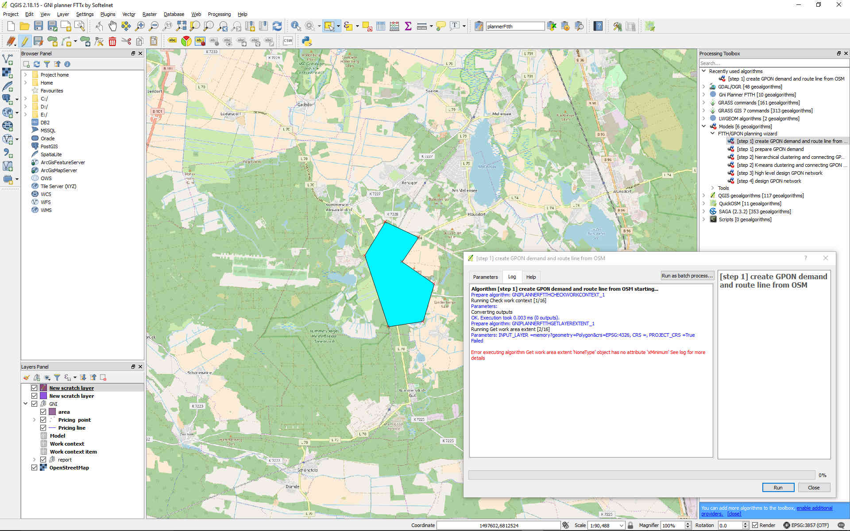Choose Select Features by rectangle tool
Viewport: 850px width, 531px height.
329,27
